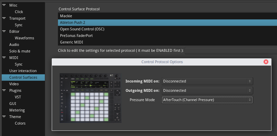Screen dimensions: 277x136
Task: Open the Editor preferences page
Action: 14,31
